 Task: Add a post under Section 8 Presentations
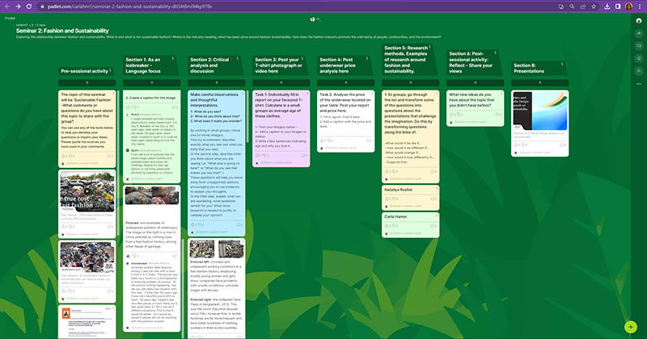coord(540,83)
